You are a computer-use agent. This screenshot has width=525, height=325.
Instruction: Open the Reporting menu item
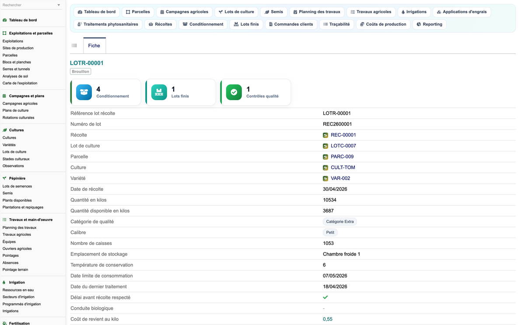pos(430,24)
